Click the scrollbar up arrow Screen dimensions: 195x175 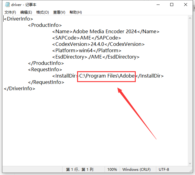[190, 18]
